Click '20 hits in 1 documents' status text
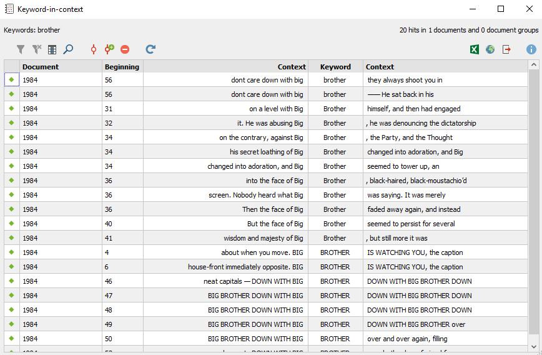542x355 pixels. click(469, 30)
